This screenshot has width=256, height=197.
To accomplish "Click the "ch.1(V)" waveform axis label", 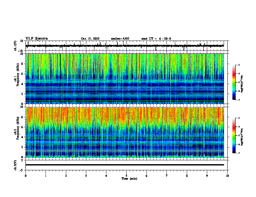I will [15, 46].
